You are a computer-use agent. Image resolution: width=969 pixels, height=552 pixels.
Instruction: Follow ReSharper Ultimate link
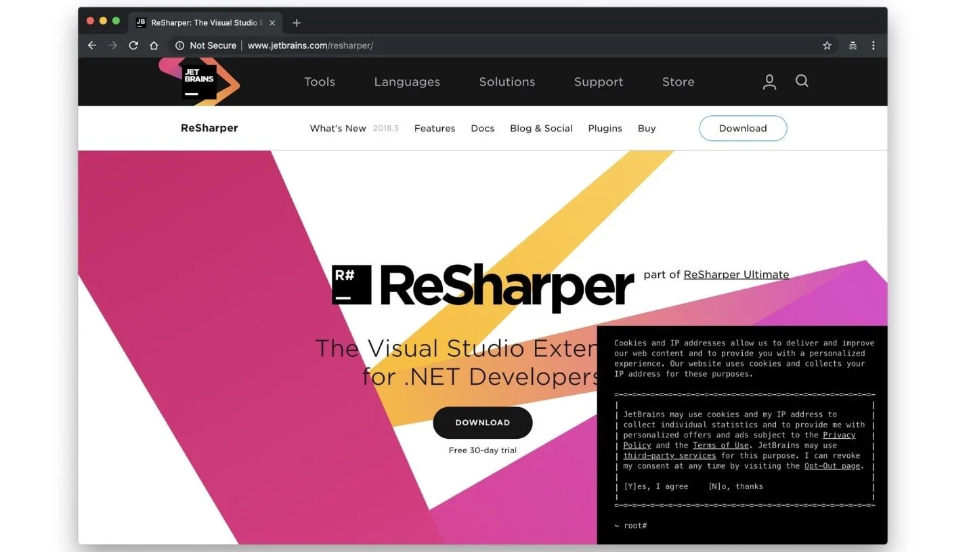[x=736, y=274]
